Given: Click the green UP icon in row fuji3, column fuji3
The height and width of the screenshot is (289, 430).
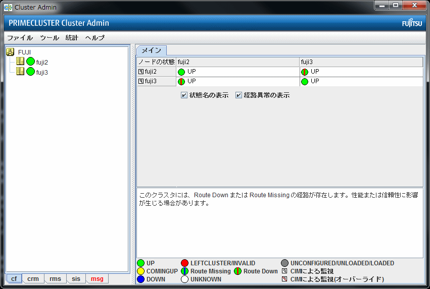Looking at the screenshot, I should [305, 82].
